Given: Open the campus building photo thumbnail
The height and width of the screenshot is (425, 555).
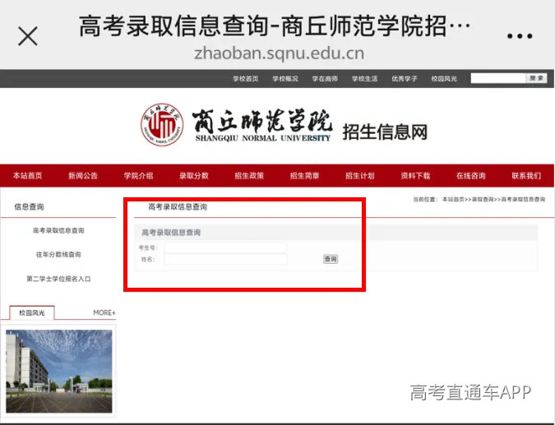Looking at the screenshot, I should [58, 371].
